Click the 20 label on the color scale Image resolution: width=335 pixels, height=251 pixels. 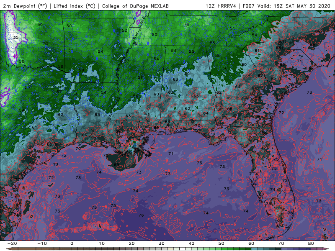point(131,243)
